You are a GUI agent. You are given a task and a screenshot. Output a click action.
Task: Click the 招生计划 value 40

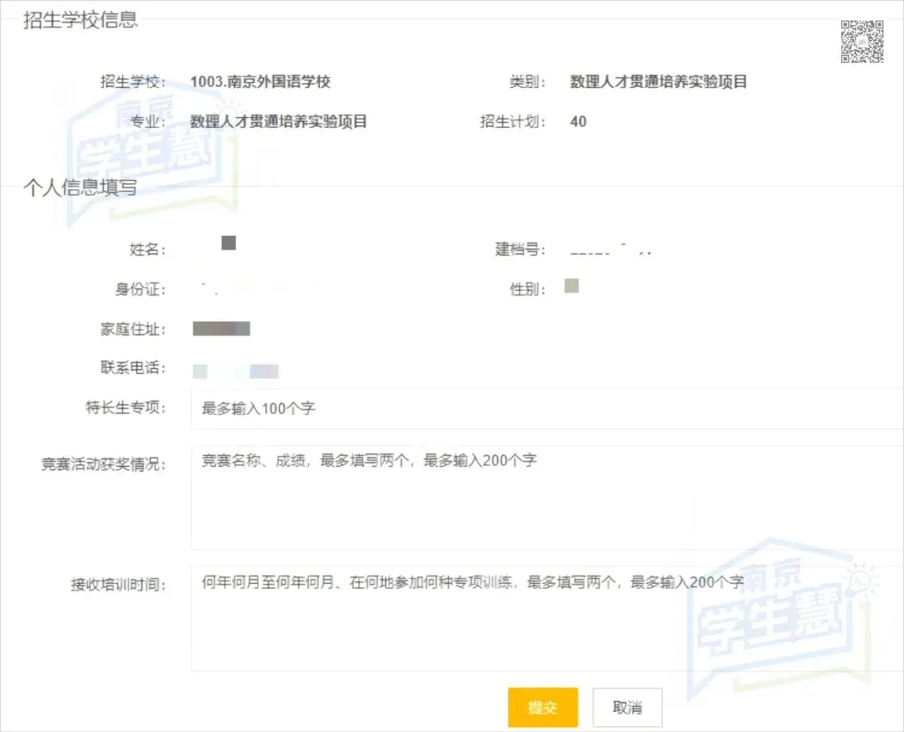(578, 121)
